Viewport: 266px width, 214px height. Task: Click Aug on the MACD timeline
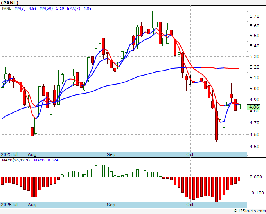(32, 205)
